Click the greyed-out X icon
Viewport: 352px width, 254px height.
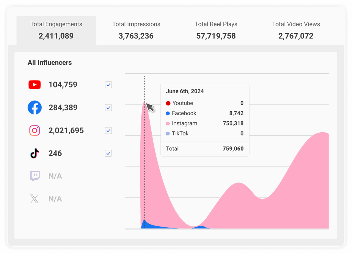pyautogui.click(x=34, y=199)
